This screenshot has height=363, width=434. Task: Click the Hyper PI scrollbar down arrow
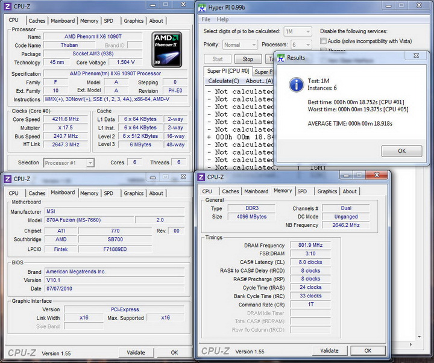click(420, 337)
